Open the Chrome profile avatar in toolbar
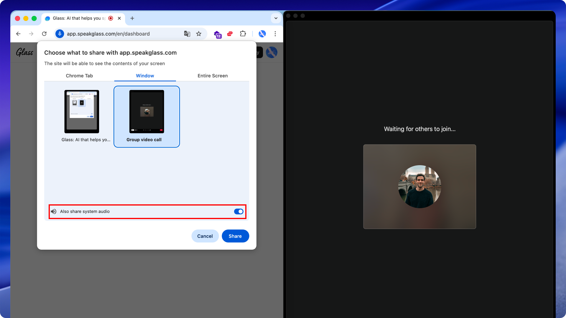The height and width of the screenshot is (318, 566). click(262, 34)
